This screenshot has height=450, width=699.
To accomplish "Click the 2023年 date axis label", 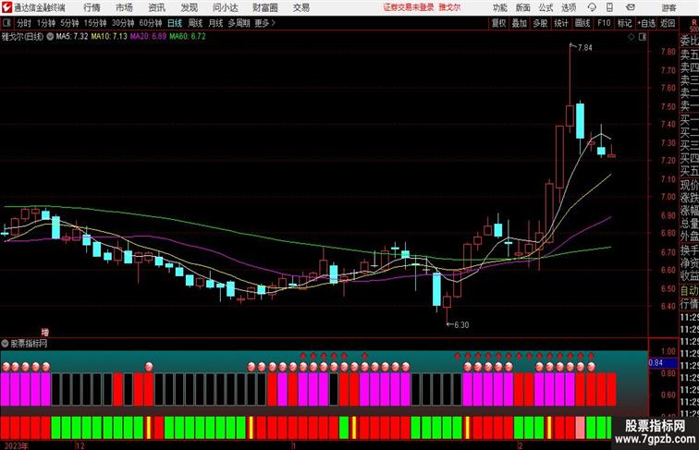I will tap(16, 445).
